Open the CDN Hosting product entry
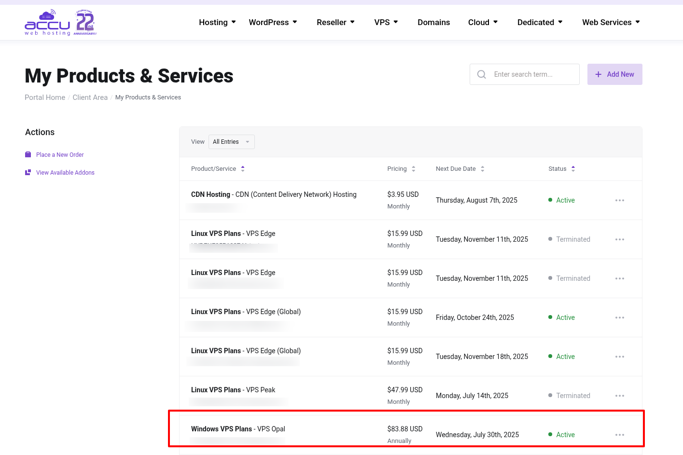 pos(274,194)
